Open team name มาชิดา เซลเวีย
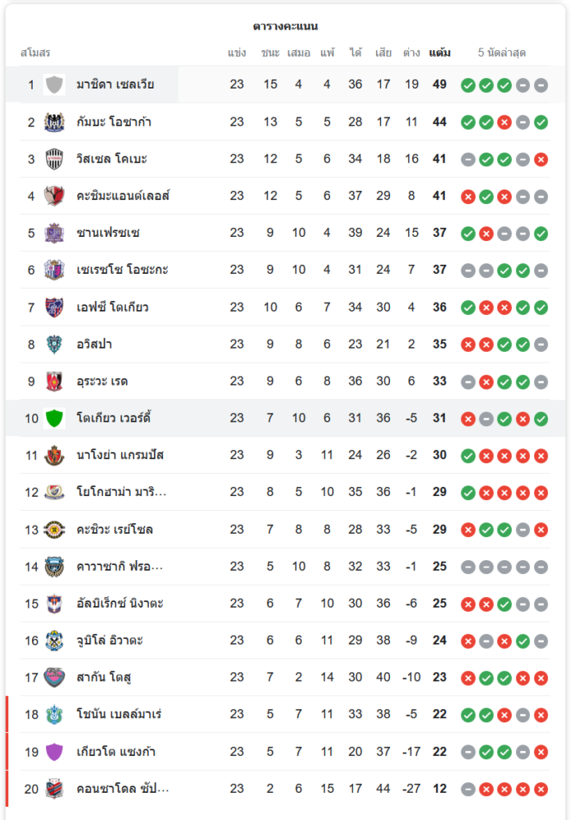 pyautogui.click(x=115, y=84)
